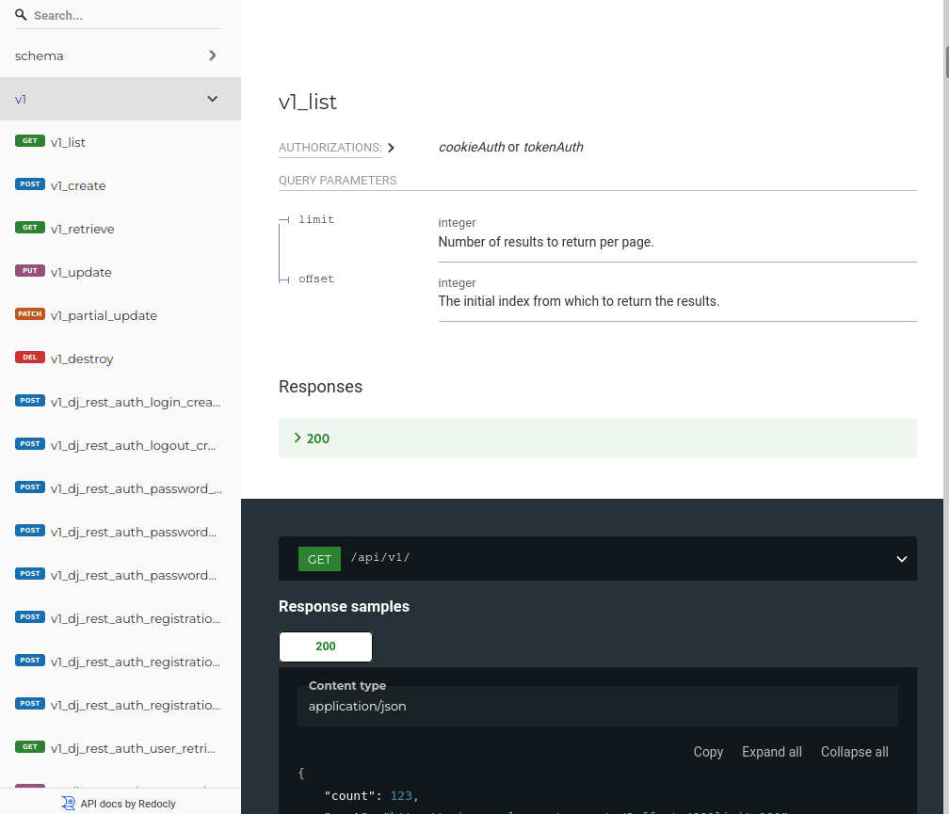Click the AUTHORIZATIONS label
Image resolution: width=949 pixels, height=814 pixels.
click(330, 148)
